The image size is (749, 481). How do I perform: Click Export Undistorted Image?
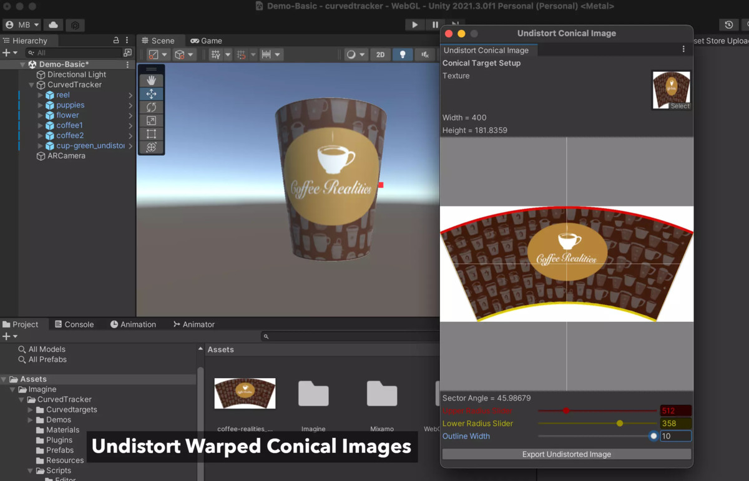tap(566, 454)
